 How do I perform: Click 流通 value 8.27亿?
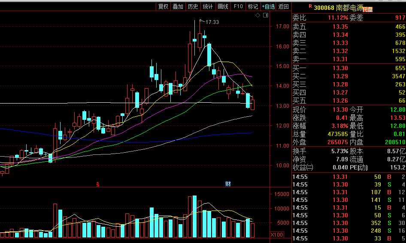397,159
